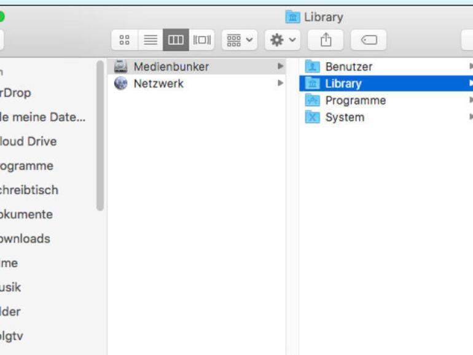This screenshot has height=355, width=473.
Task: Click the Share toolbar button
Action: 326,40
